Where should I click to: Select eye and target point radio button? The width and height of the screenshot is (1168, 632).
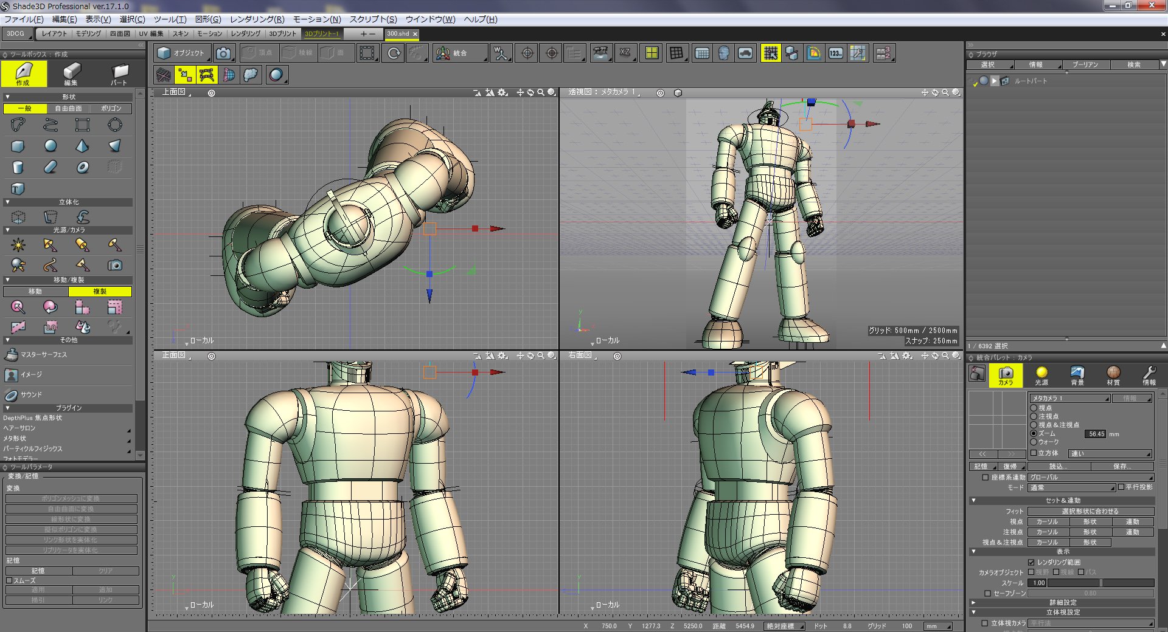click(1034, 425)
